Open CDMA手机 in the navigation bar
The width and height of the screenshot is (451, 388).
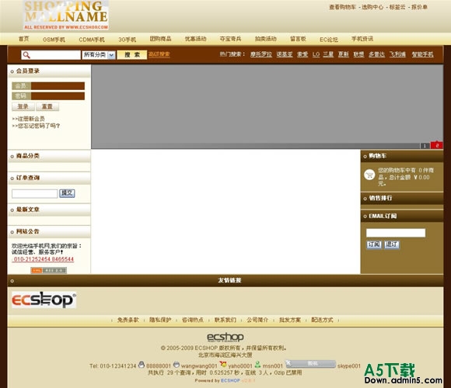coord(92,40)
